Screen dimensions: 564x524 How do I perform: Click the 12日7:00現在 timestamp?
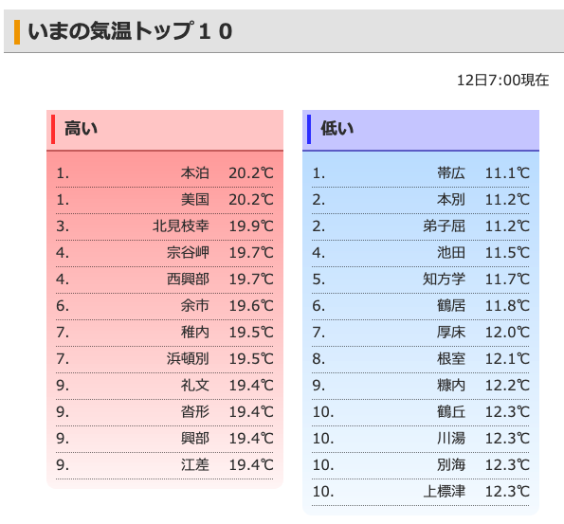(502, 81)
